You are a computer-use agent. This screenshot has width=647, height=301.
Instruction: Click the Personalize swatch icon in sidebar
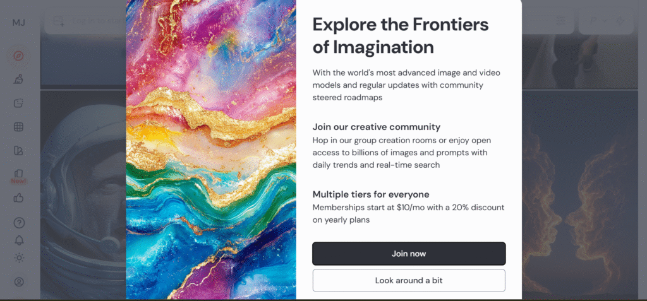point(19,151)
